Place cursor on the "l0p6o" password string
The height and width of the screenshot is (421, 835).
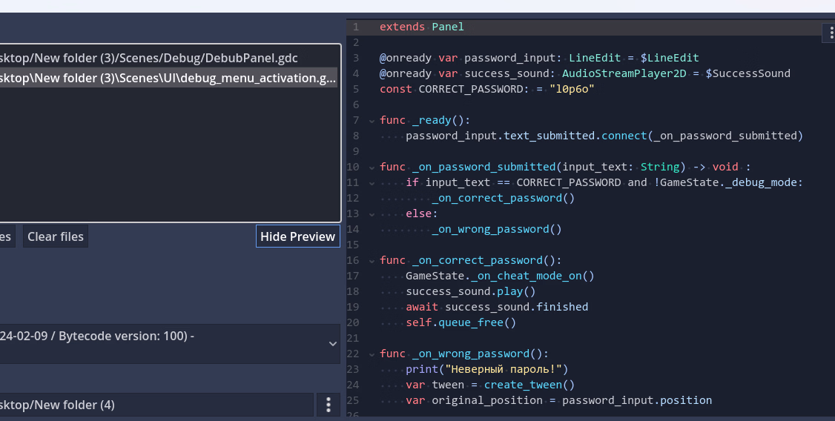coord(572,89)
